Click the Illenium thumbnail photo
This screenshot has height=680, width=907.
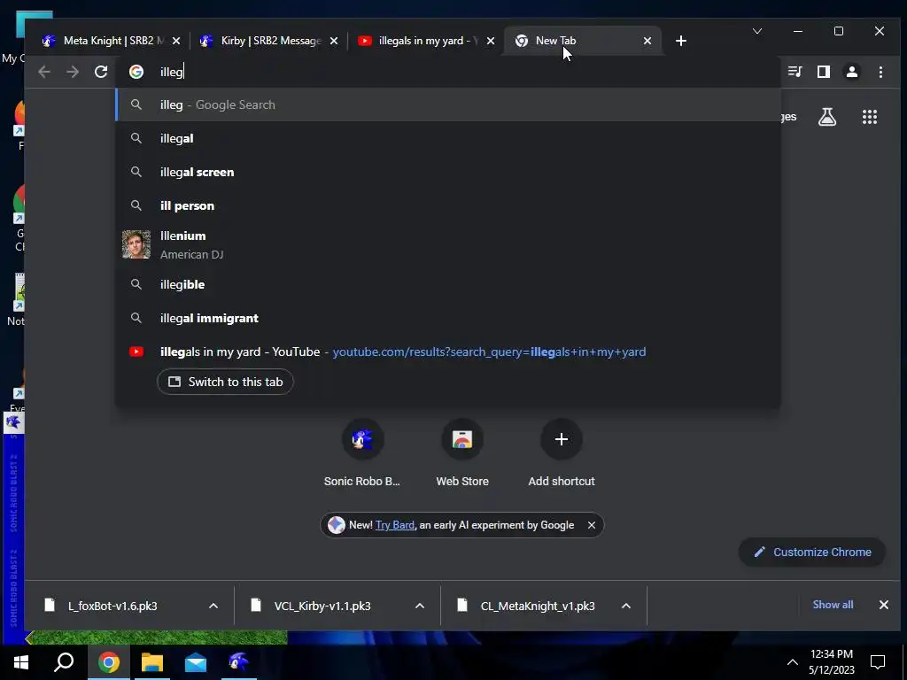click(x=136, y=244)
